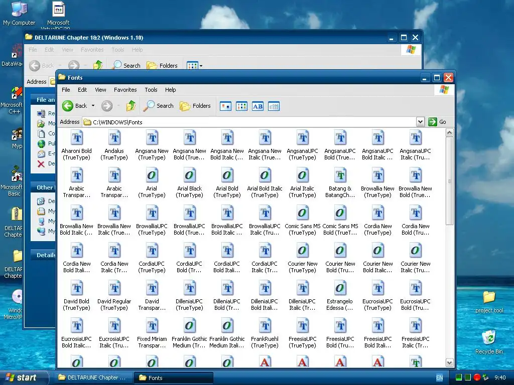This screenshot has width=514, height=385.
Task: Select Comic Sans MS Bold font
Action: click(x=340, y=220)
